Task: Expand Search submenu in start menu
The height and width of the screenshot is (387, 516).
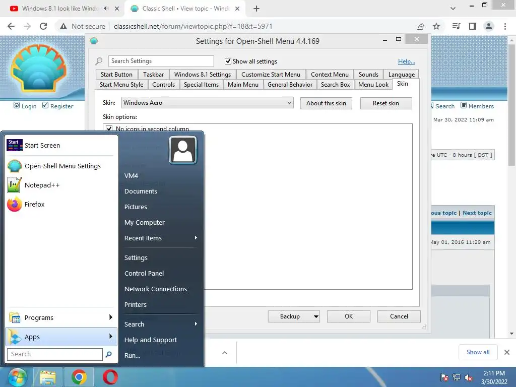Action: coord(196,324)
